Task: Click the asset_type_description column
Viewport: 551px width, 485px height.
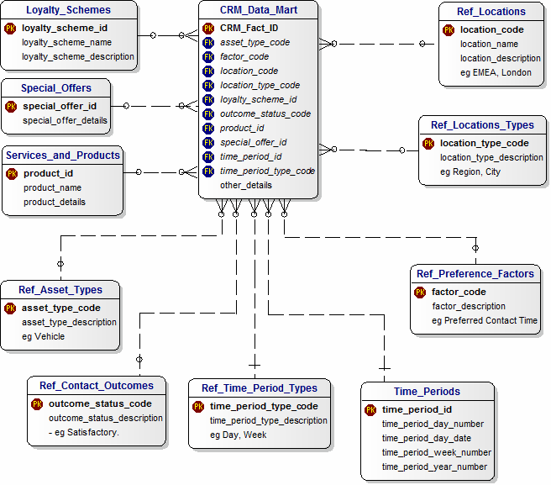Action: click(x=69, y=323)
